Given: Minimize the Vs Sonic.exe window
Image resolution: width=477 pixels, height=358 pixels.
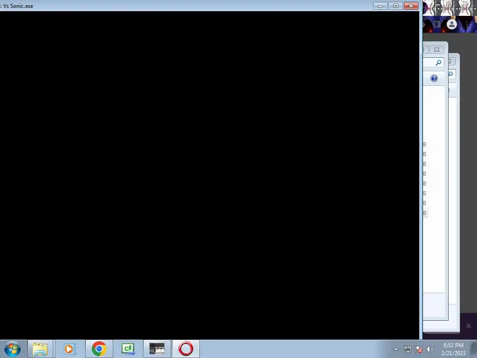Looking at the screenshot, I should click(x=380, y=6).
